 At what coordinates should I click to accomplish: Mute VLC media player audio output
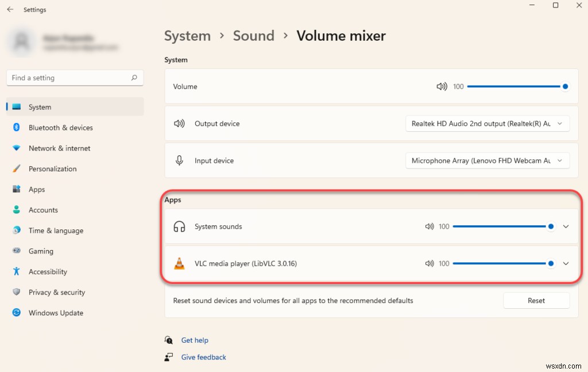430,263
